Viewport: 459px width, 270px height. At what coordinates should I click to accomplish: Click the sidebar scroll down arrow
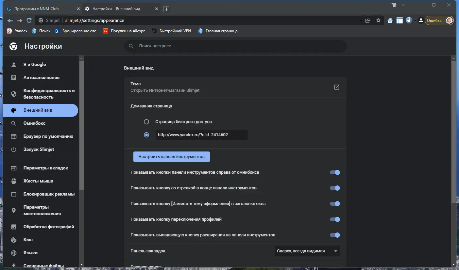point(81,264)
